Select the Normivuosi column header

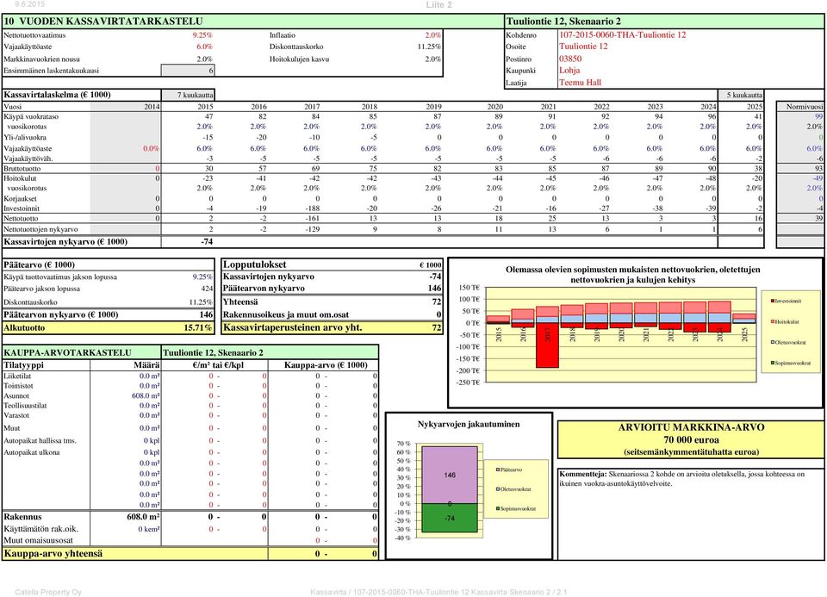pos(805,107)
